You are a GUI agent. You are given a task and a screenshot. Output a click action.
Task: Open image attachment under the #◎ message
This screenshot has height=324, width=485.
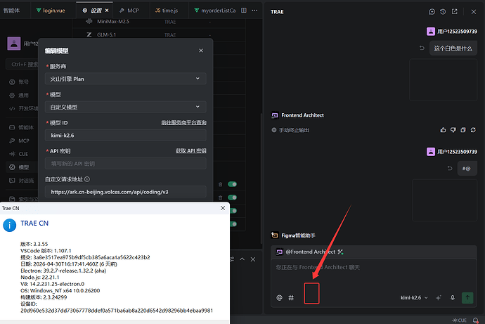(444, 200)
